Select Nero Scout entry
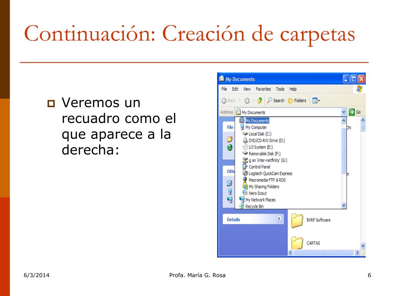 click(258, 193)
